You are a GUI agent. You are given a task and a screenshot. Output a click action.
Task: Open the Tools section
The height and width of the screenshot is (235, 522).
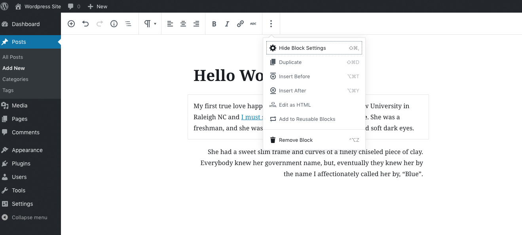click(x=30, y=190)
